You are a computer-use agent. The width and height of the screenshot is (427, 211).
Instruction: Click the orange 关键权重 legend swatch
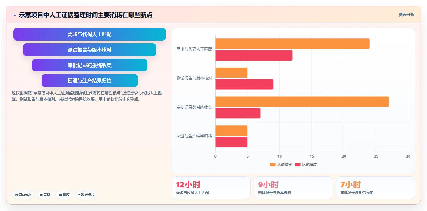273,165
